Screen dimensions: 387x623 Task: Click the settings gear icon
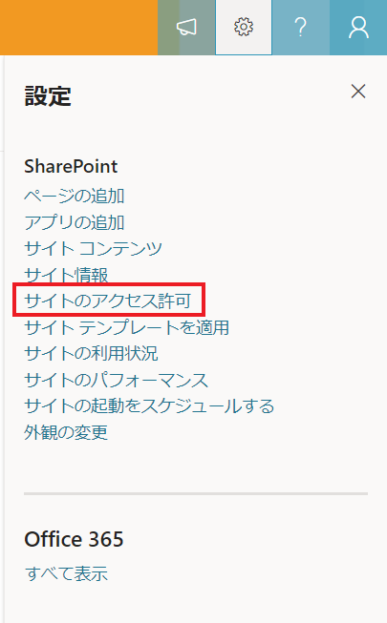pos(244,28)
